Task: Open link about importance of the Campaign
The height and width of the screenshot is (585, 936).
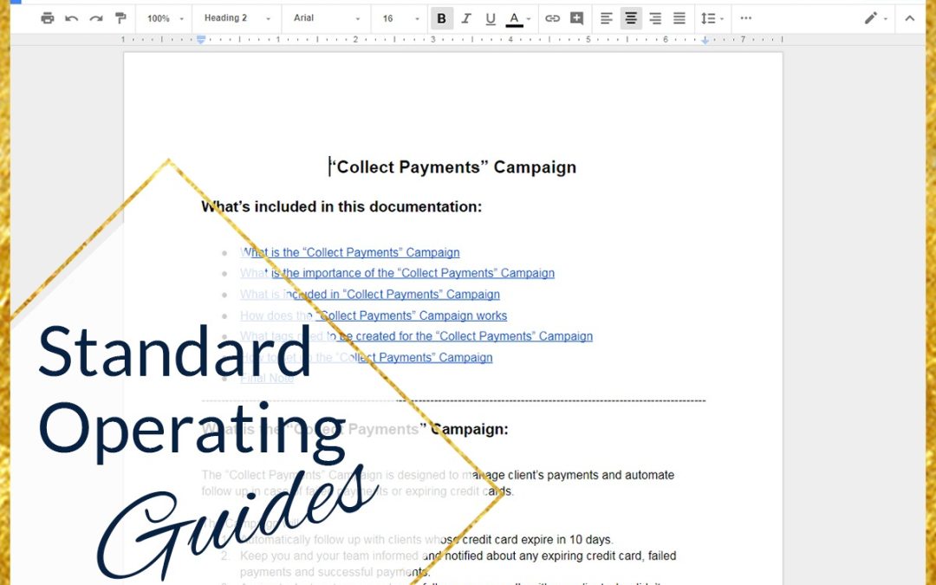Action: click(397, 273)
